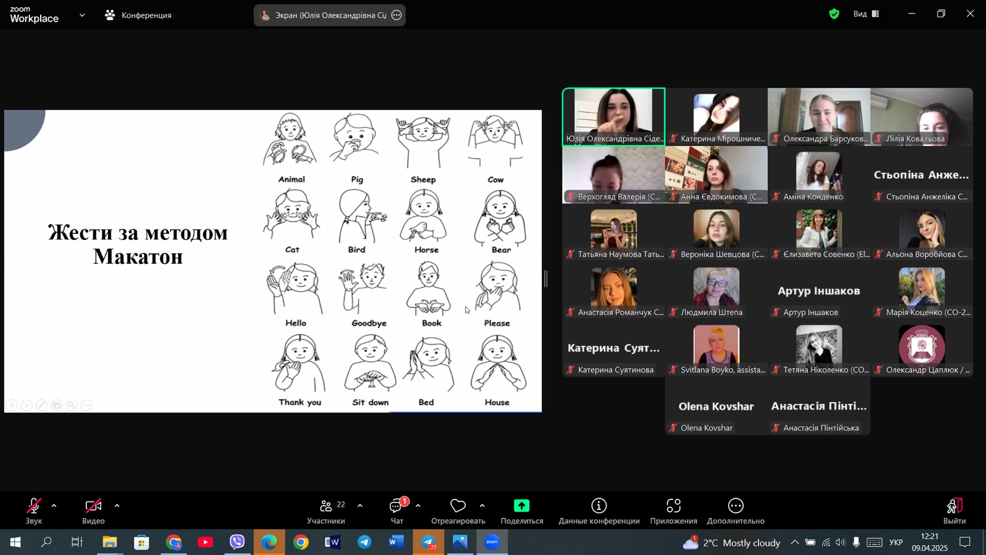The height and width of the screenshot is (555, 986).
Task: Open screen share options ellipsis button
Action: 397,15
